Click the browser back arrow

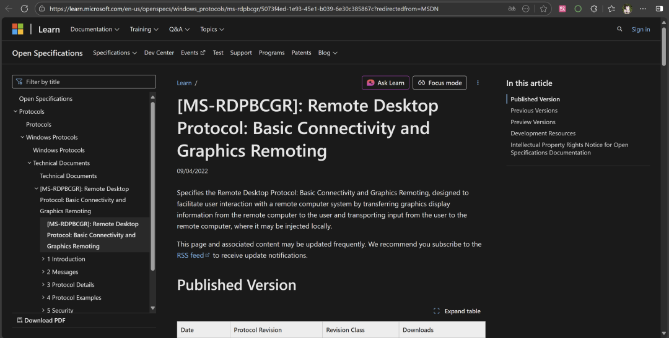pyautogui.click(x=9, y=9)
